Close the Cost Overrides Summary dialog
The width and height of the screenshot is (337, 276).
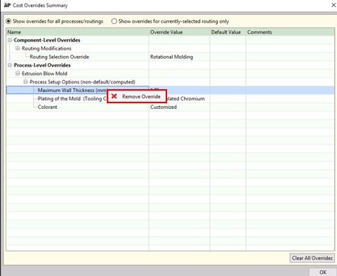pyautogui.click(x=333, y=5)
